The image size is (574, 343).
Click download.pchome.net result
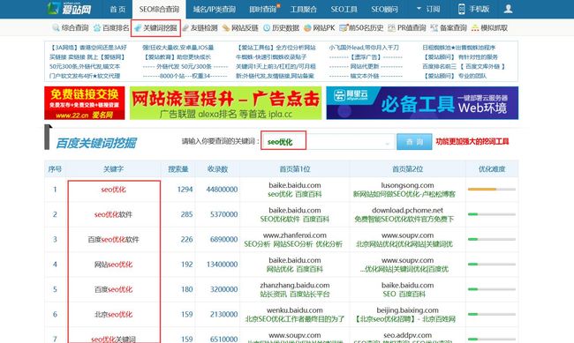(x=407, y=211)
